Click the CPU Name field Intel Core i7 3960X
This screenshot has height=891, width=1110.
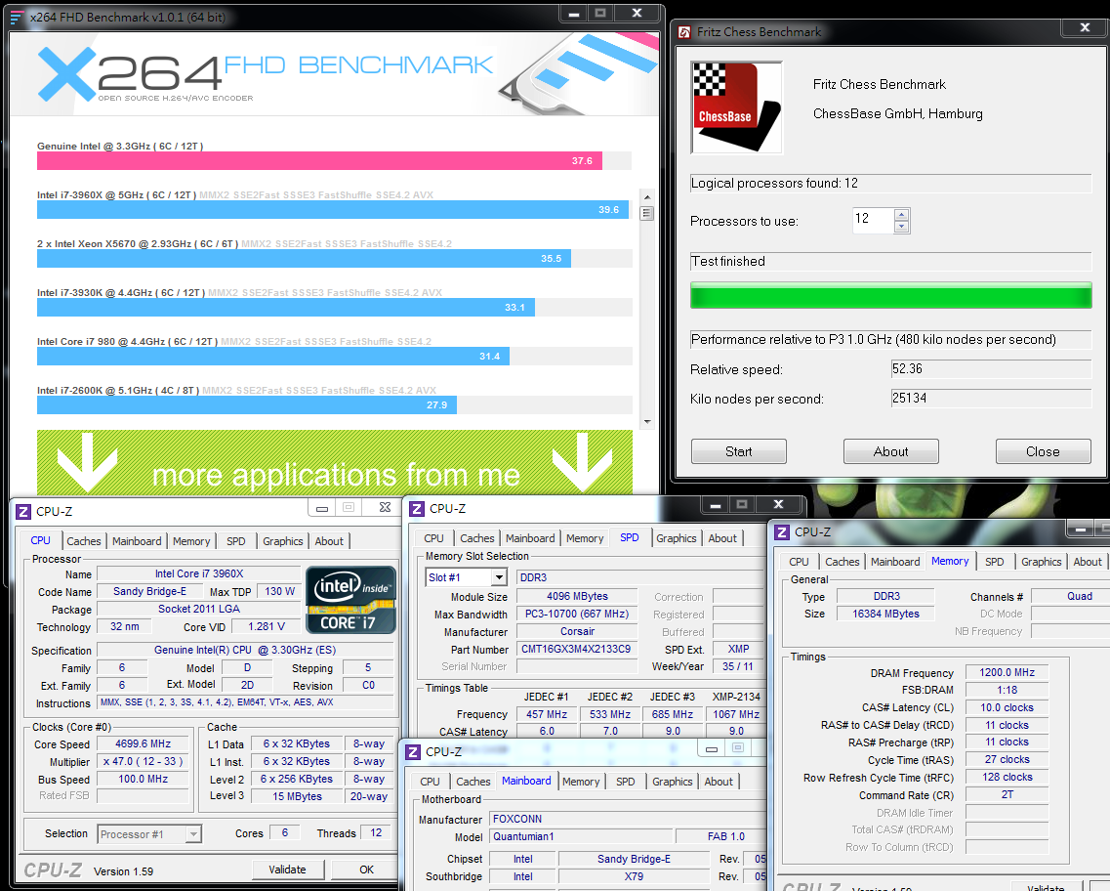(199, 573)
